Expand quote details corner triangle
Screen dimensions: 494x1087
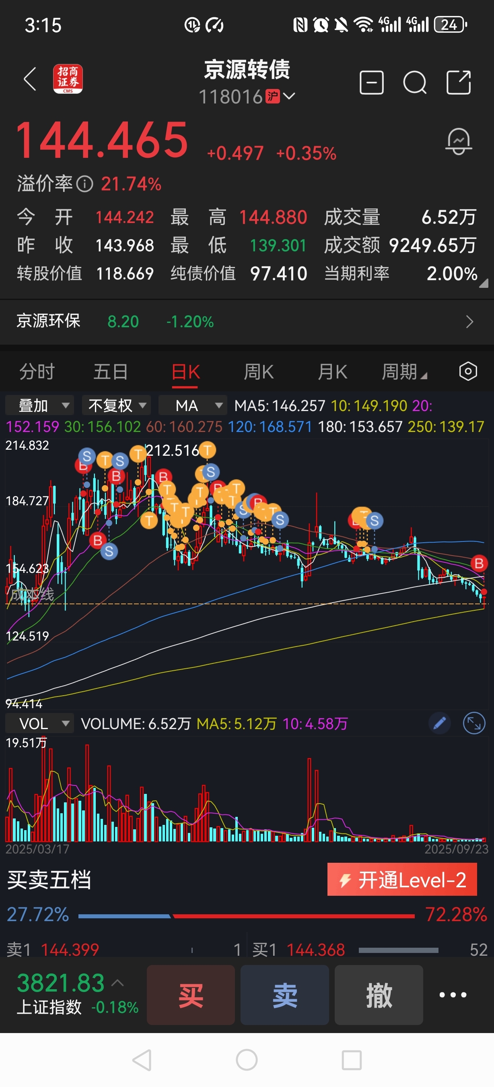click(484, 283)
